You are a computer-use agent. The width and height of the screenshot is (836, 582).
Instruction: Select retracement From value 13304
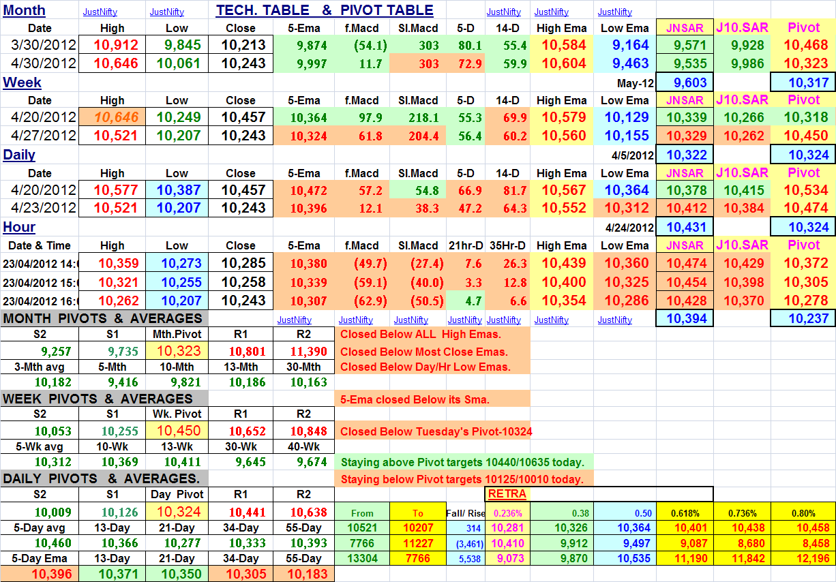tap(362, 558)
